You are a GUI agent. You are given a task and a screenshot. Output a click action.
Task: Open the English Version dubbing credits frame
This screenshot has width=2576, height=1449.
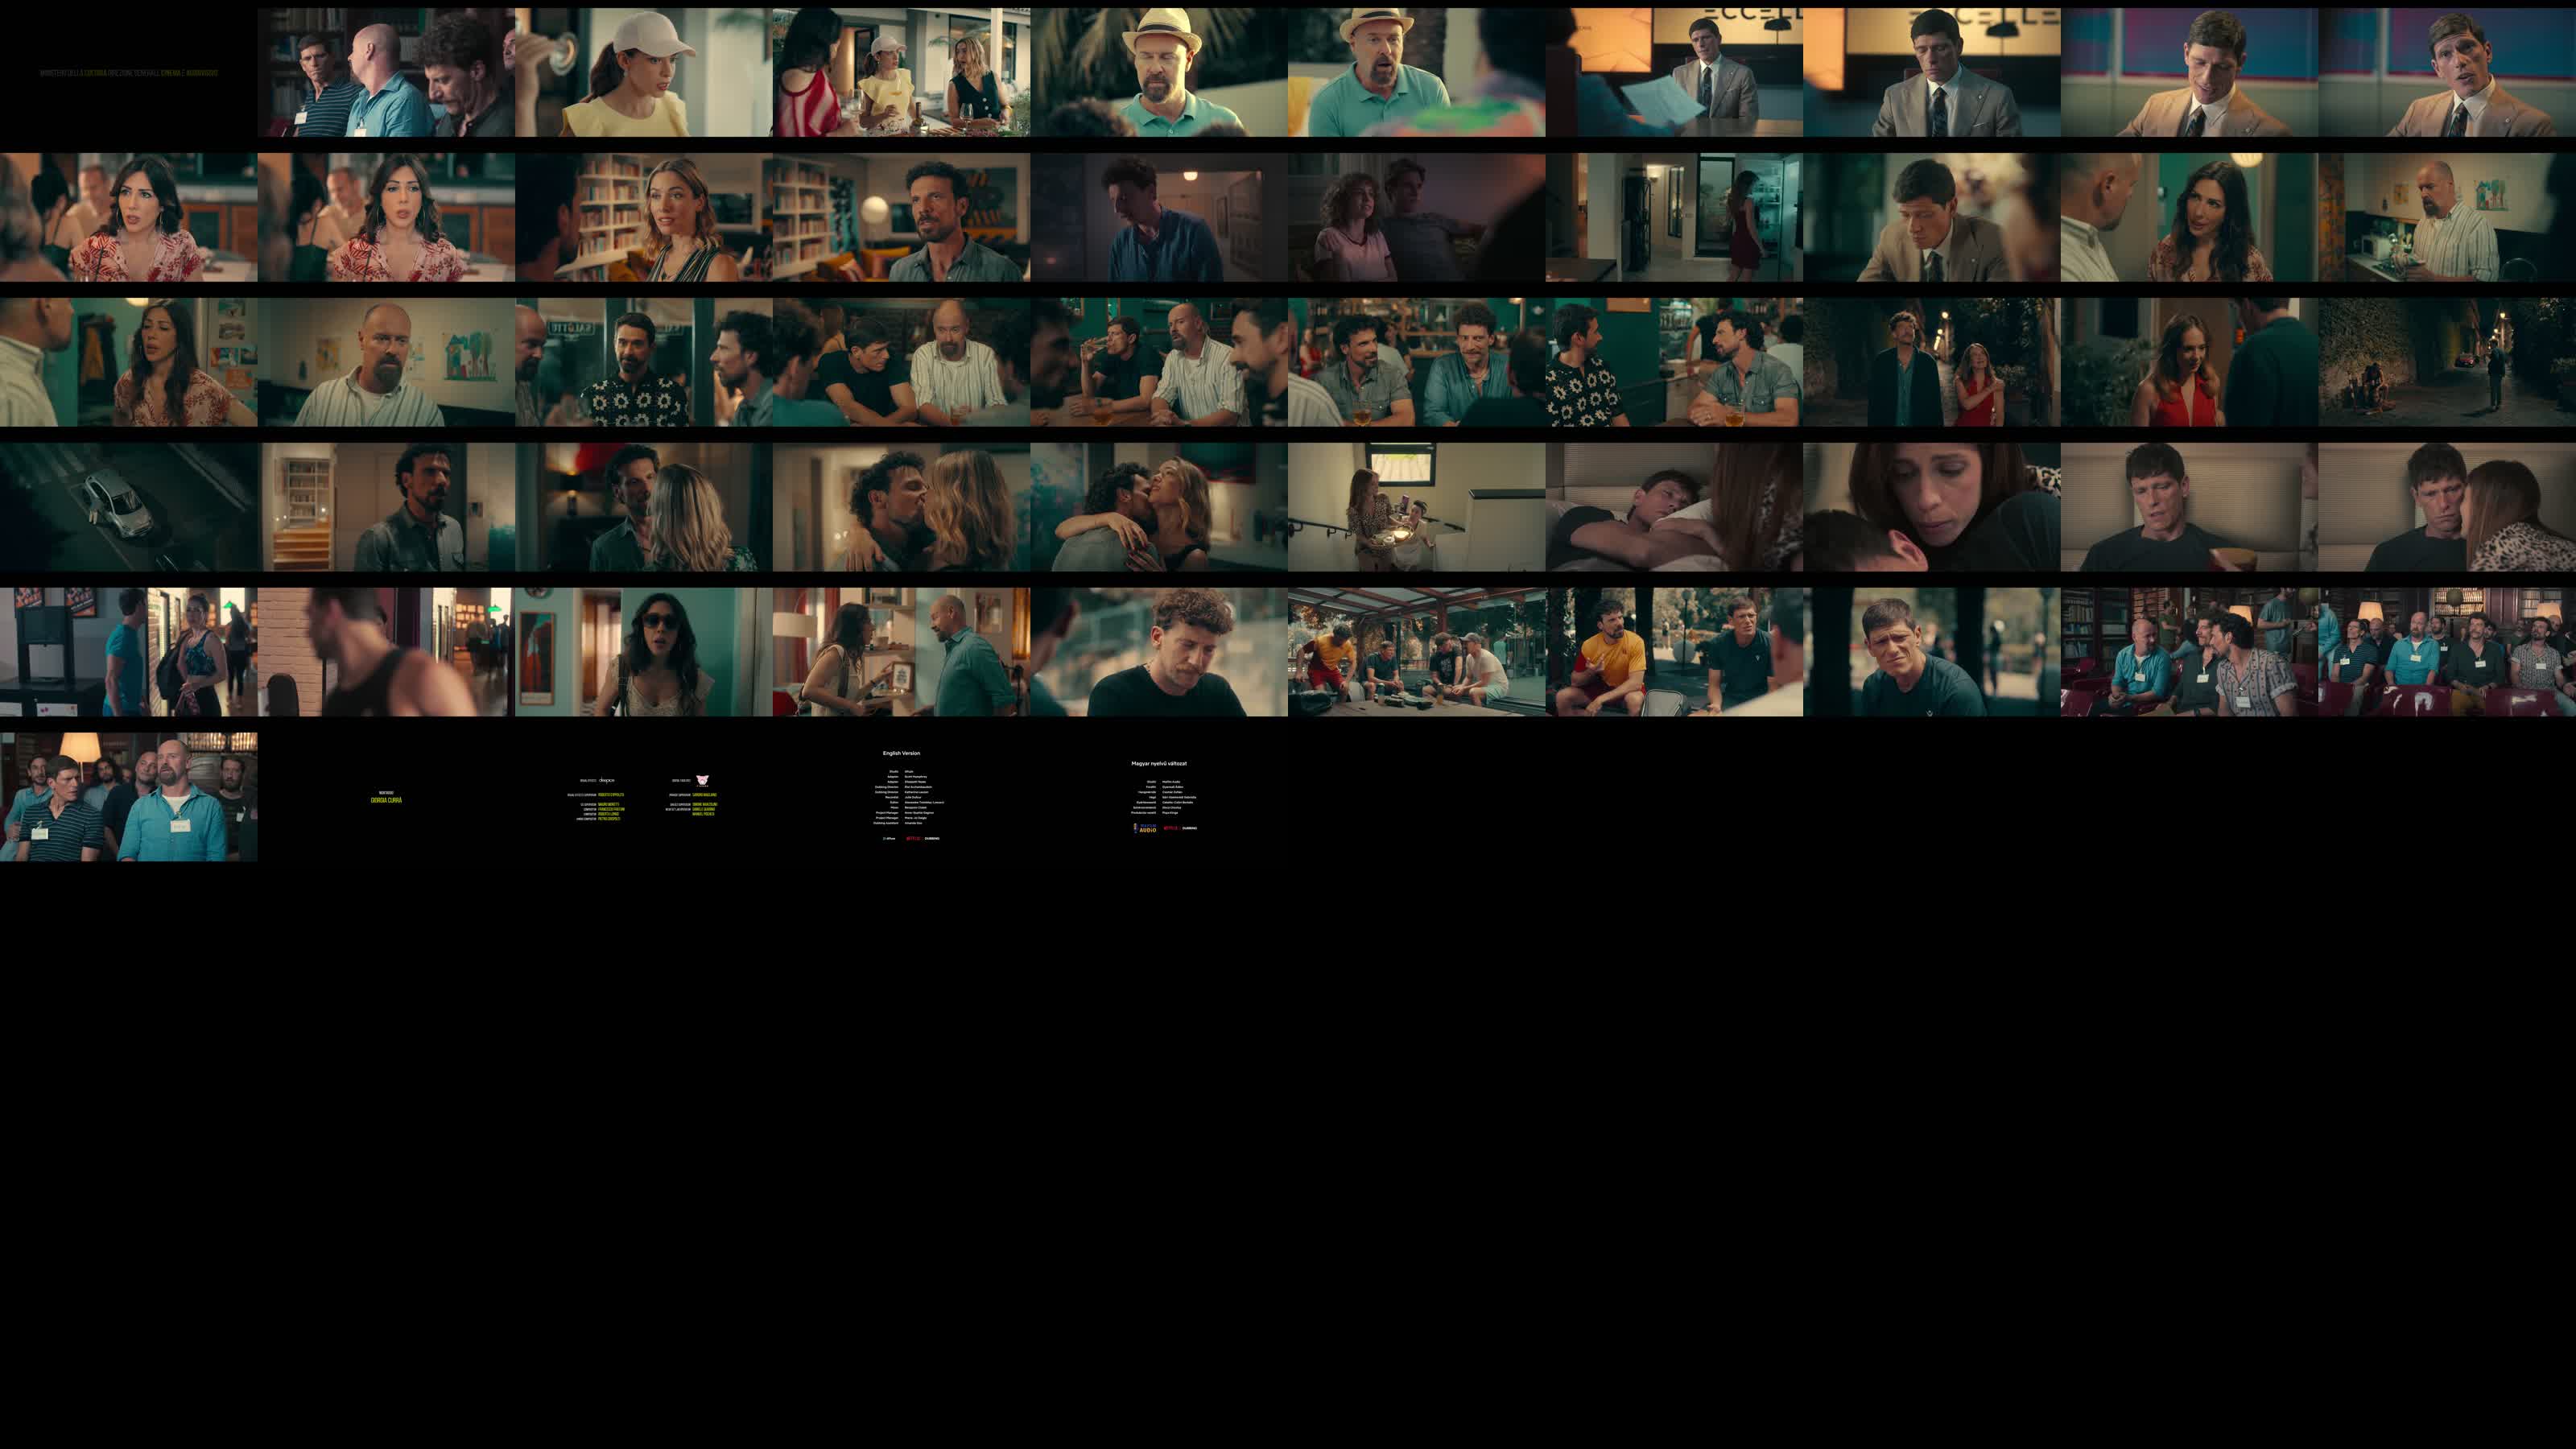(900, 797)
